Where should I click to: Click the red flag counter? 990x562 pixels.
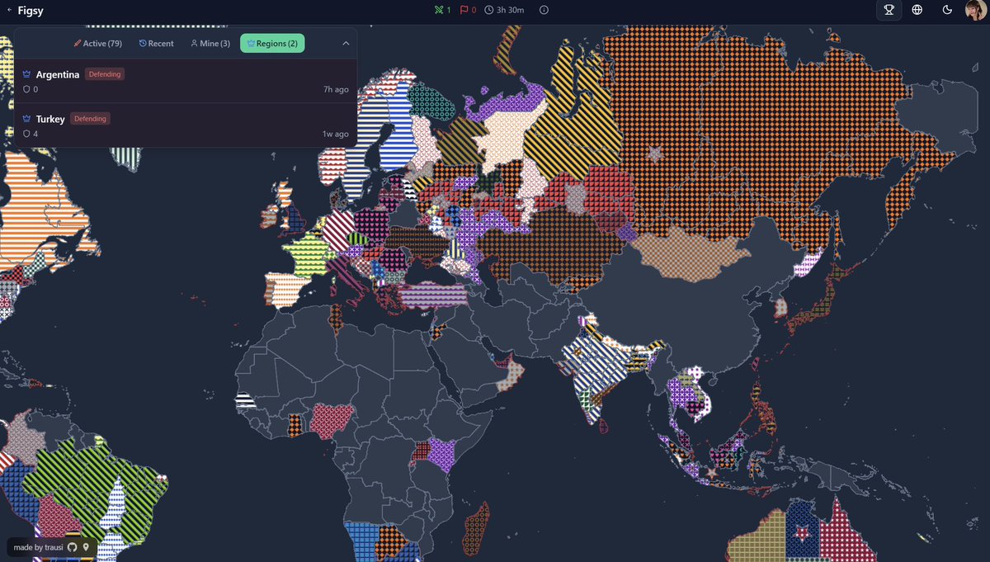pyautogui.click(x=468, y=10)
